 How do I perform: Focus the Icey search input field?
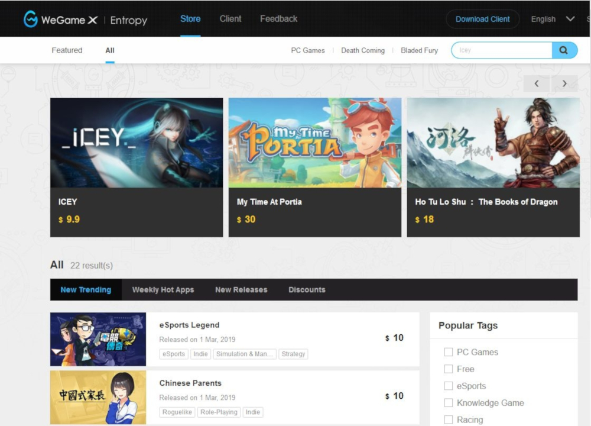(502, 50)
